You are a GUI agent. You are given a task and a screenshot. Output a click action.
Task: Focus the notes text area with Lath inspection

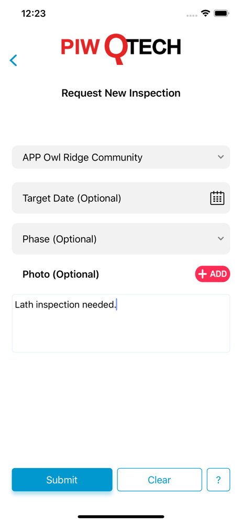coord(121,323)
